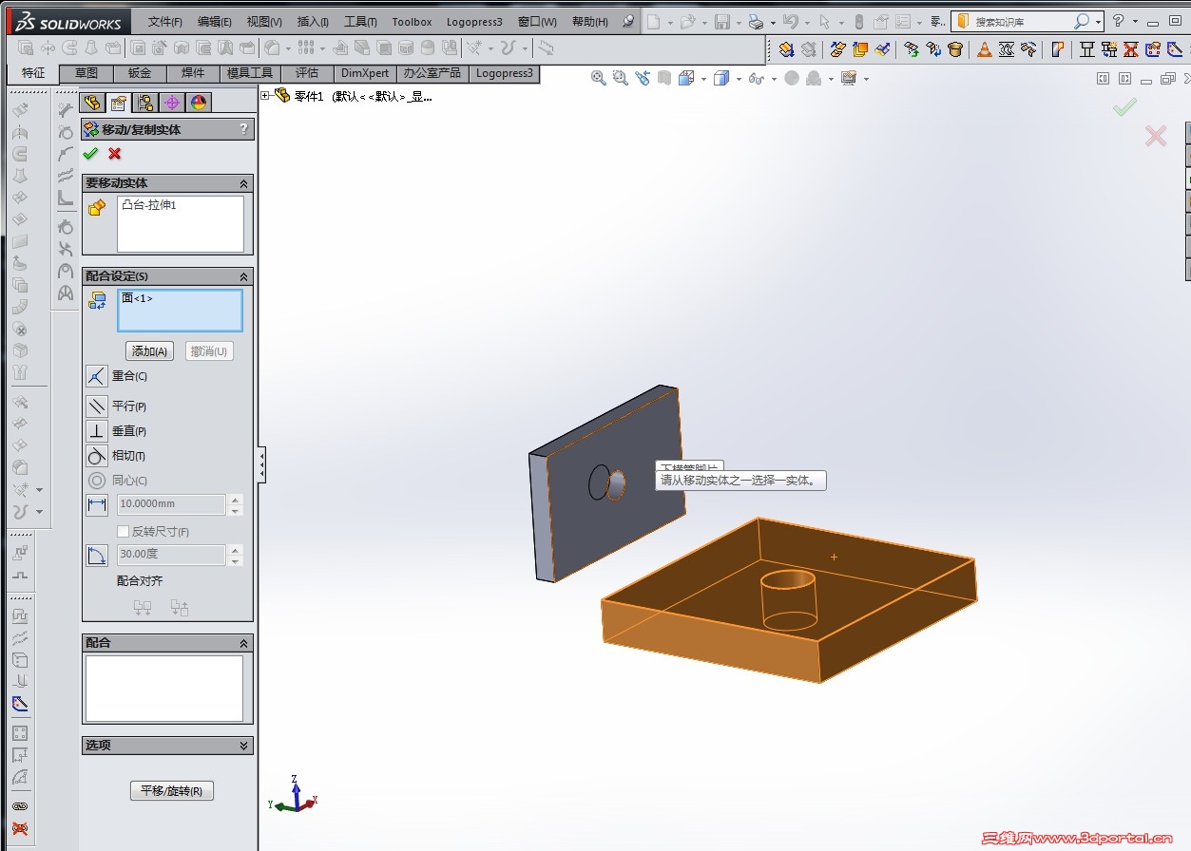
Task: Click the red X punch icon in Logopress toolbar
Action: point(1131,49)
